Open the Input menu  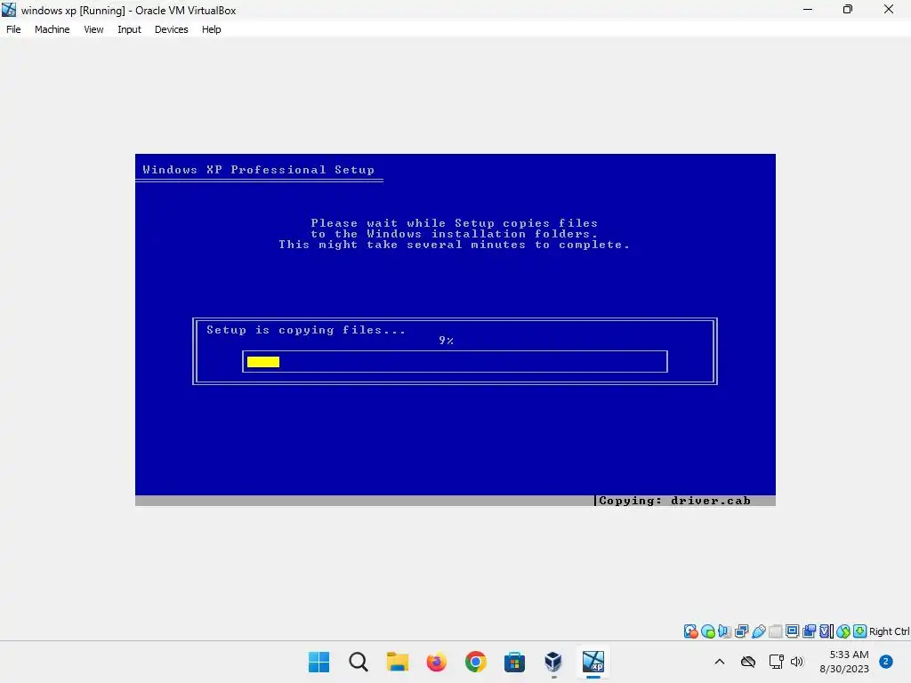pos(129,29)
